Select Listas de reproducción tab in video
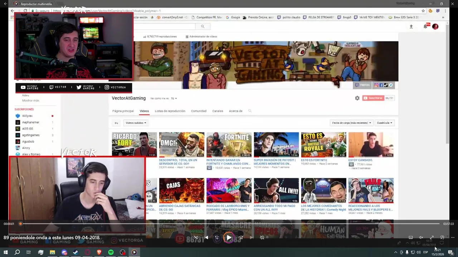The height and width of the screenshot is (257, 458). tap(170, 111)
